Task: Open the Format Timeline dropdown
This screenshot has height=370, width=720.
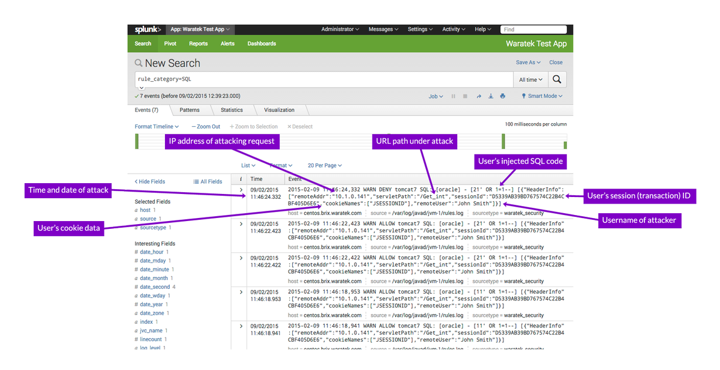Action: 157,127
